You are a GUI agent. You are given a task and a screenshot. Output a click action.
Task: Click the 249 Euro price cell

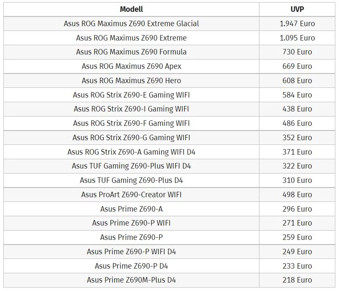[297, 252]
